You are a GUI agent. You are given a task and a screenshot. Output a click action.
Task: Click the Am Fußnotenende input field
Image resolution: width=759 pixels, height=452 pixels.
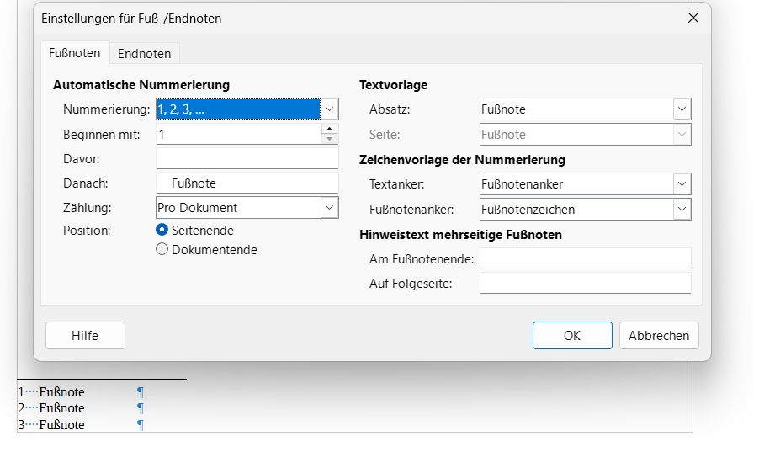(x=585, y=258)
